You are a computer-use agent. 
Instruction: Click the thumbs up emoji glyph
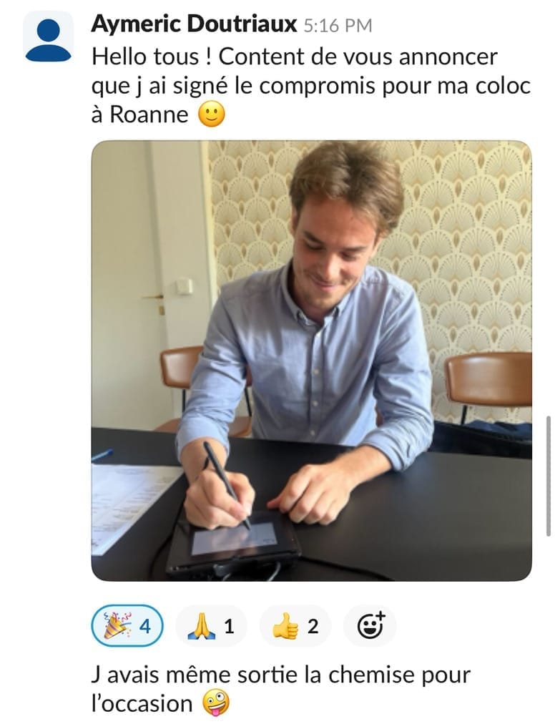[x=285, y=626]
